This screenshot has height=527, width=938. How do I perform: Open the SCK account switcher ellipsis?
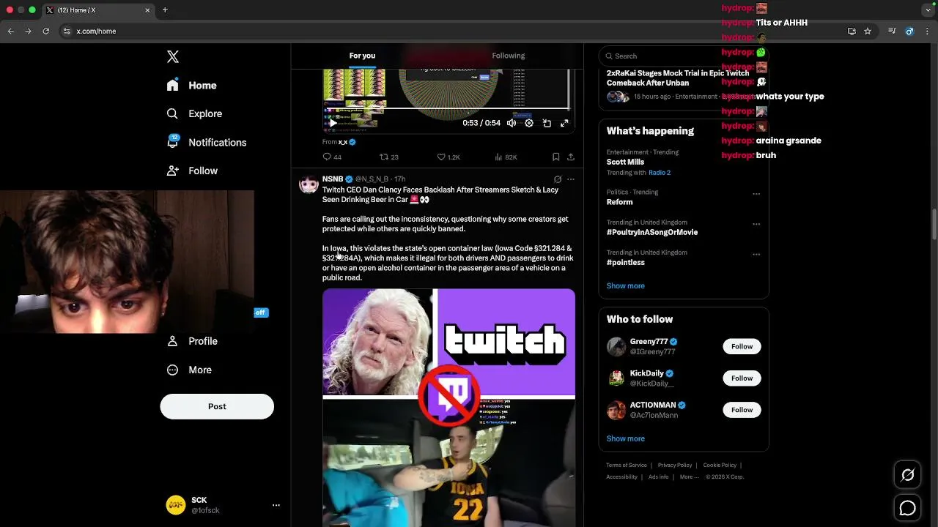[x=276, y=506]
